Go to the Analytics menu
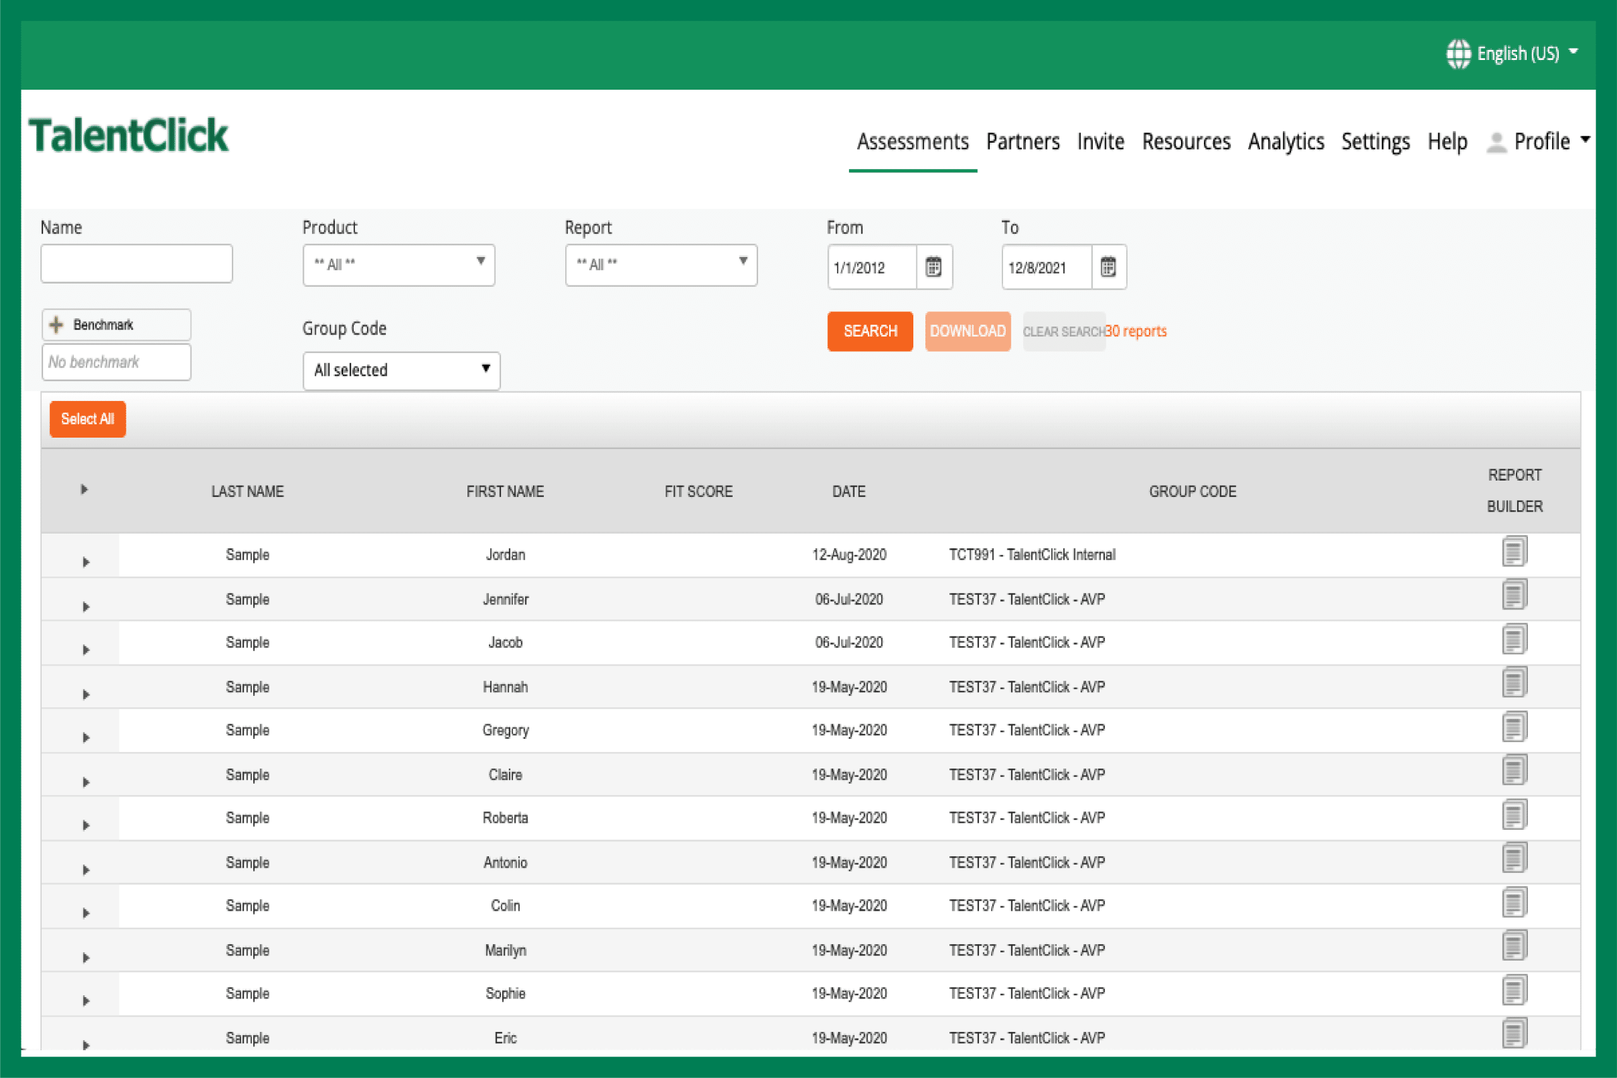The height and width of the screenshot is (1078, 1617). click(x=1285, y=141)
